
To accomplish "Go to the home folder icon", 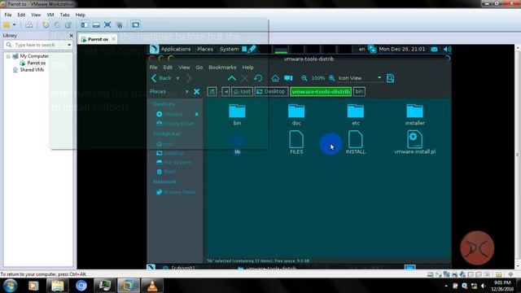I will click(275, 78).
